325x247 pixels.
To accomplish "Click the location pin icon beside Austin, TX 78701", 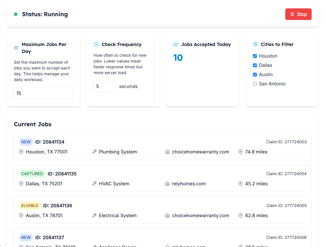I will (21, 215).
